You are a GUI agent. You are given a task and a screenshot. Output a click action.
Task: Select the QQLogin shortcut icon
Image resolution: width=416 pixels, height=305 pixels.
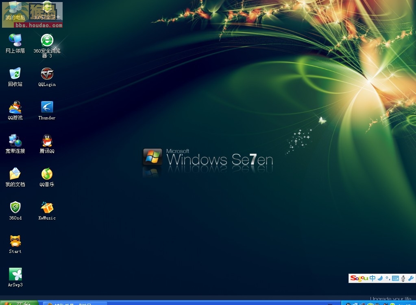[x=47, y=77]
